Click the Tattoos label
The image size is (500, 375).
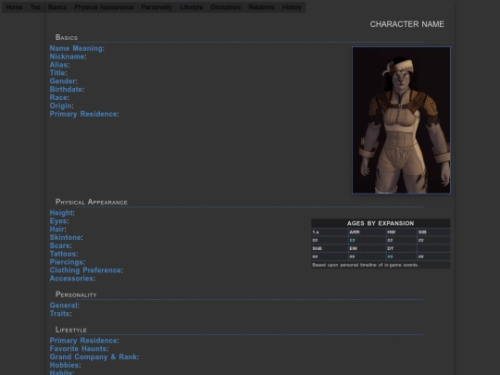pyautogui.click(x=63, y=254)
